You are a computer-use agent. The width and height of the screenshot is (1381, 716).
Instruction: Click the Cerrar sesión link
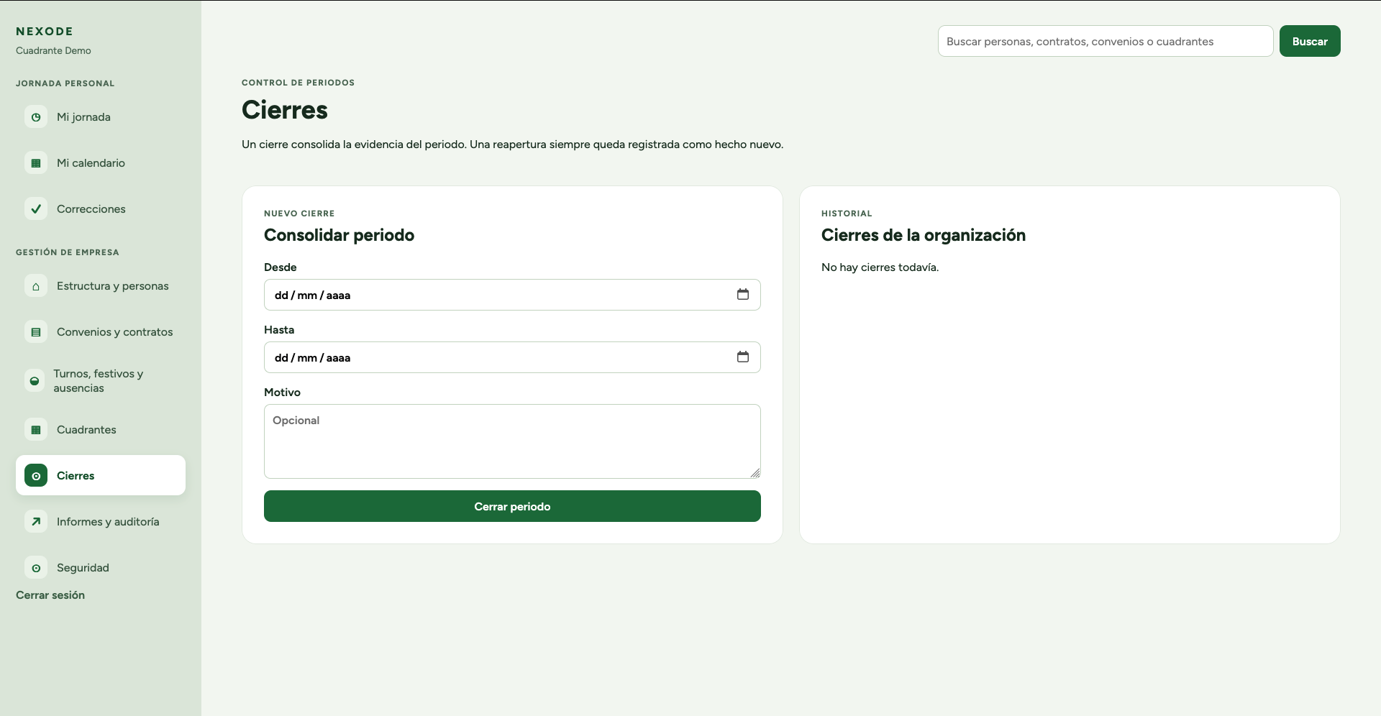[50, 595]
